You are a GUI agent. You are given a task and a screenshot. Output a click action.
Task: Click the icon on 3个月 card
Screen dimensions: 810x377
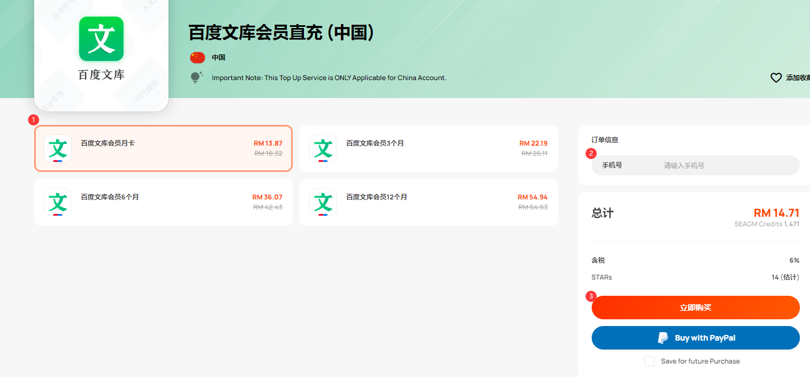point(323,149)
